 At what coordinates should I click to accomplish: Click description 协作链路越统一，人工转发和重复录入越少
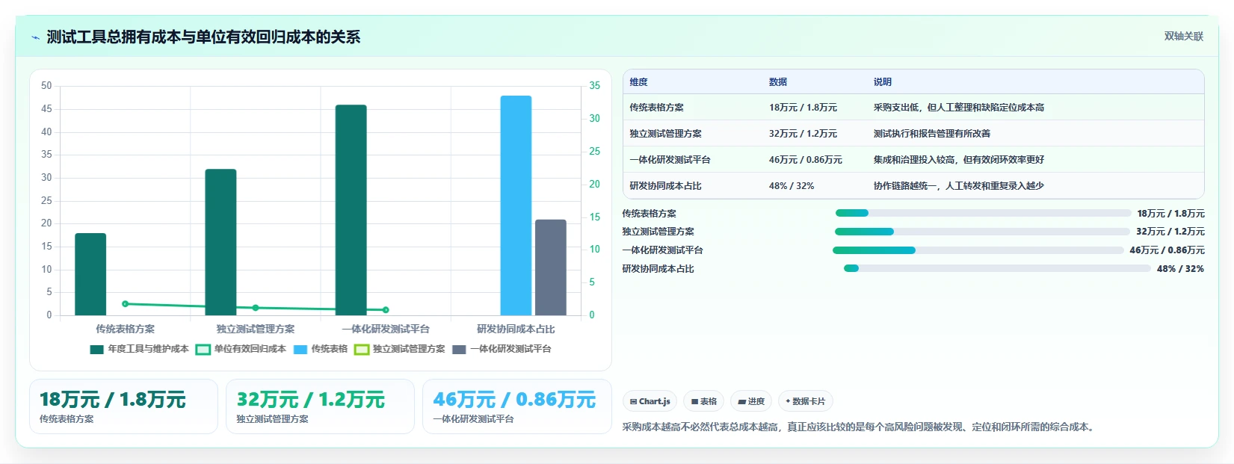tap(959, 186)
